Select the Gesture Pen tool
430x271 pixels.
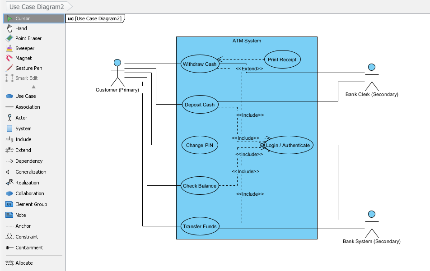(x=34, y=68)
